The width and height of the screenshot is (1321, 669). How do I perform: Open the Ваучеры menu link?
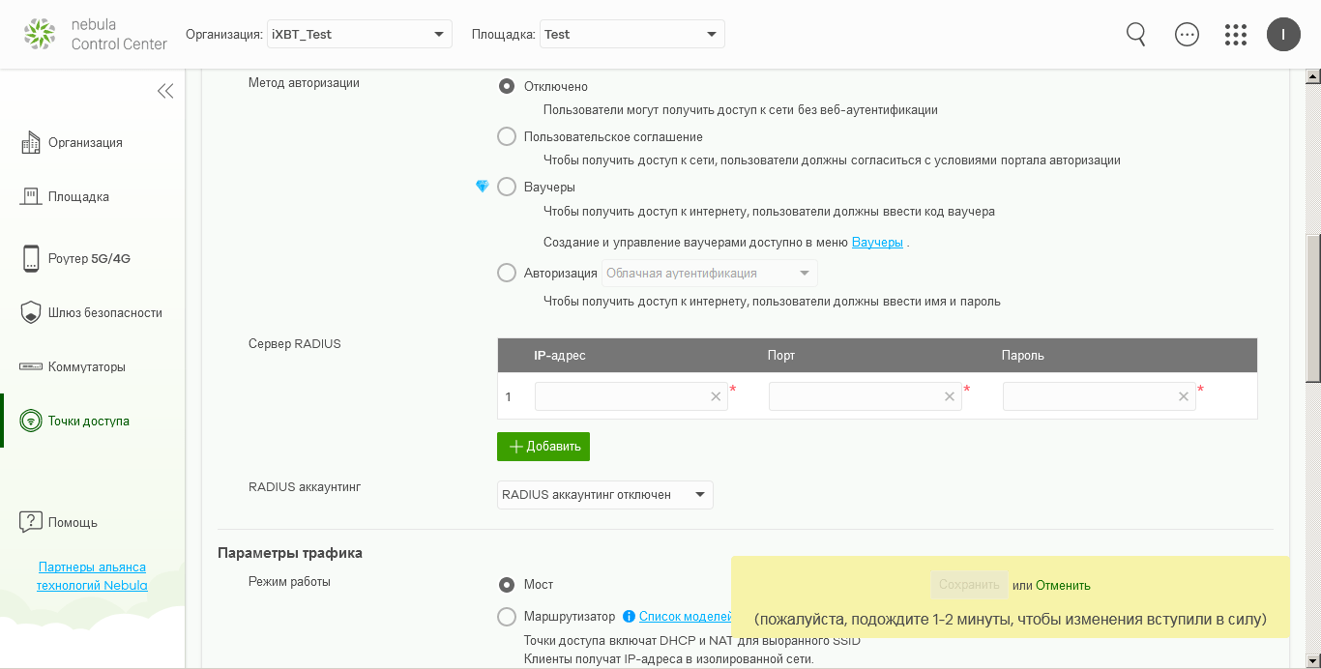[877, 243]
